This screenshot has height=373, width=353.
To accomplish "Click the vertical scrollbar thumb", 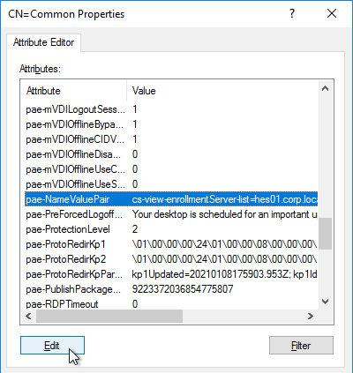I will click(x=325, y=234).
